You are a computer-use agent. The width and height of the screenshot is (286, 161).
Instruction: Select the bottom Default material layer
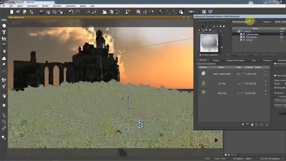(x=249, y=40)
